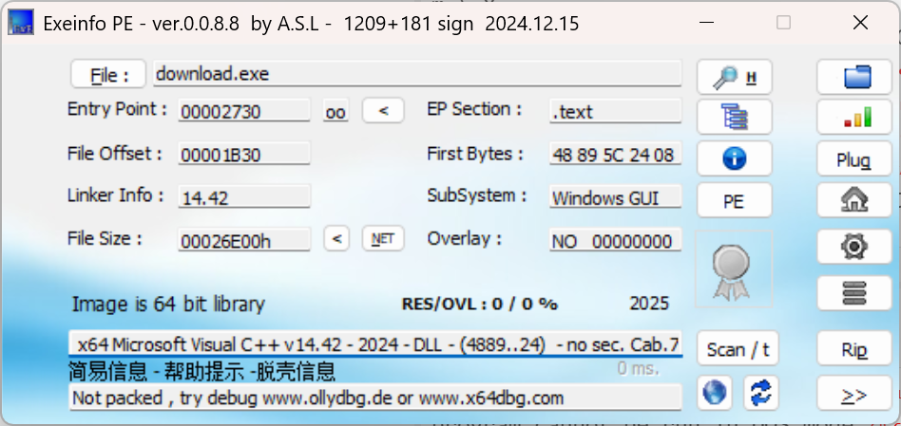The image size is (901, 426).
Task: Click the blue folder open-file icon
Action: (853, 78)
